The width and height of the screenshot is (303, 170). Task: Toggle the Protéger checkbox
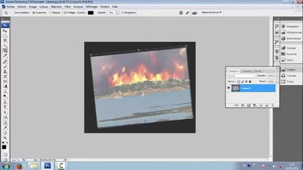pos(65,13)
